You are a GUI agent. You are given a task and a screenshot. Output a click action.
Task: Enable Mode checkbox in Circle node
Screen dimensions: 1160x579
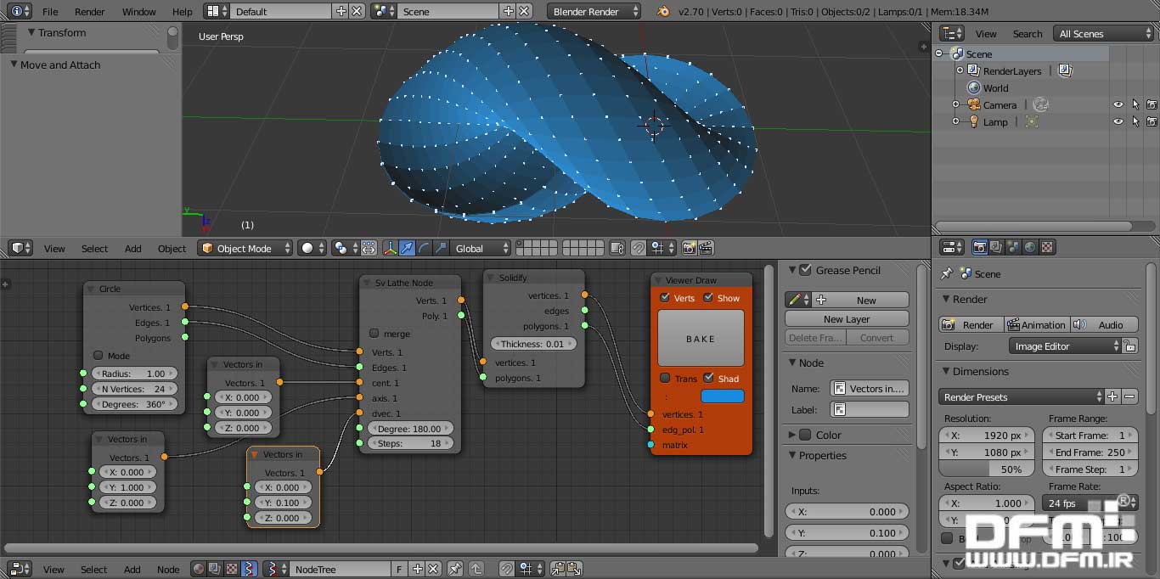pos(99,356)
